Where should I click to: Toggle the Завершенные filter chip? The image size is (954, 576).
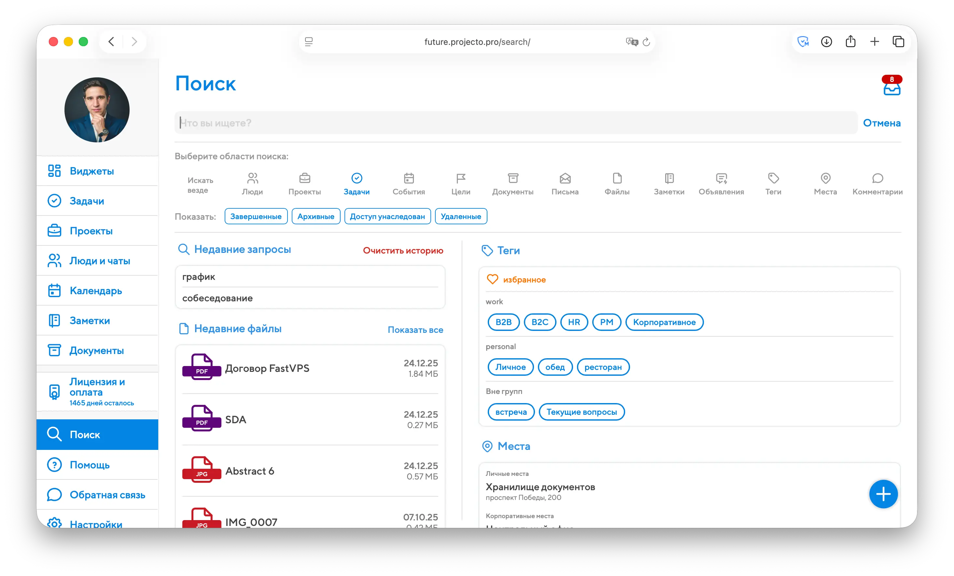(256, 216)
